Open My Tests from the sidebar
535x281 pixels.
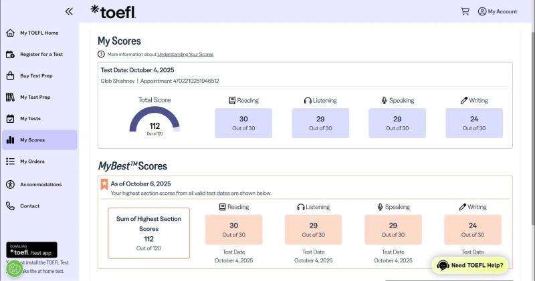click(30, 119)
